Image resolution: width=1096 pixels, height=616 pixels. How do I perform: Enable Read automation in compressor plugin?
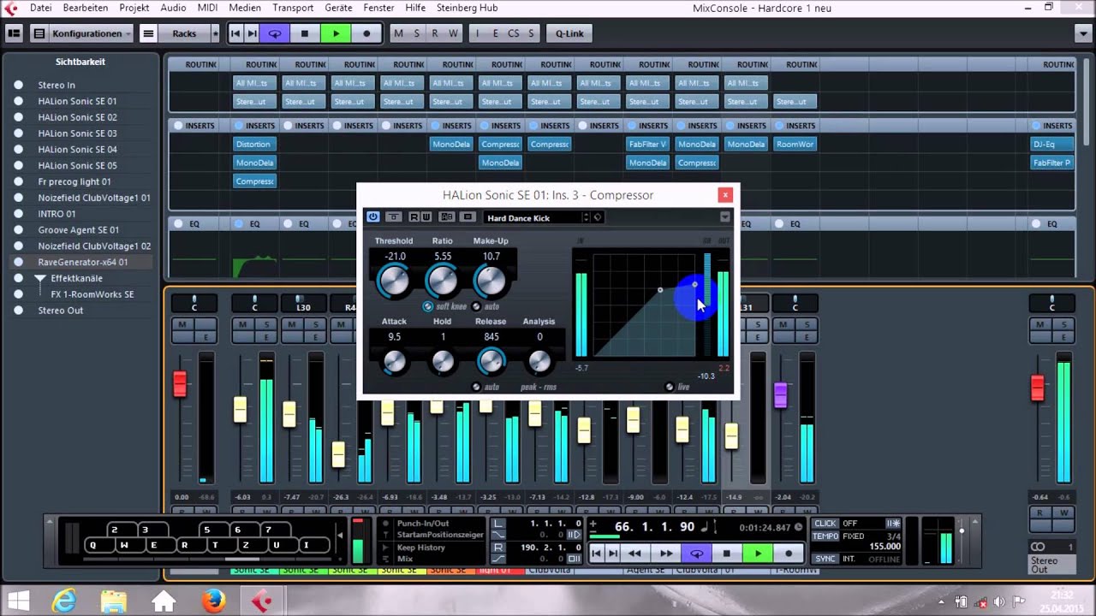pos(414,217)
